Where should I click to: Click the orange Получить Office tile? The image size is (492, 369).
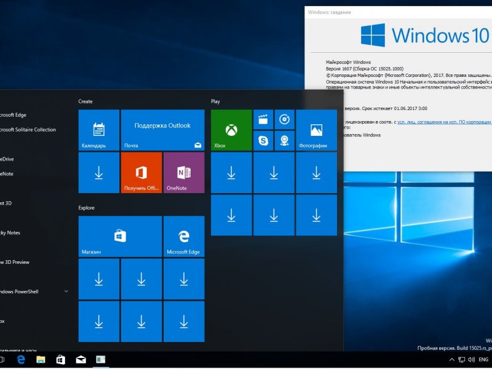[141, 173]
